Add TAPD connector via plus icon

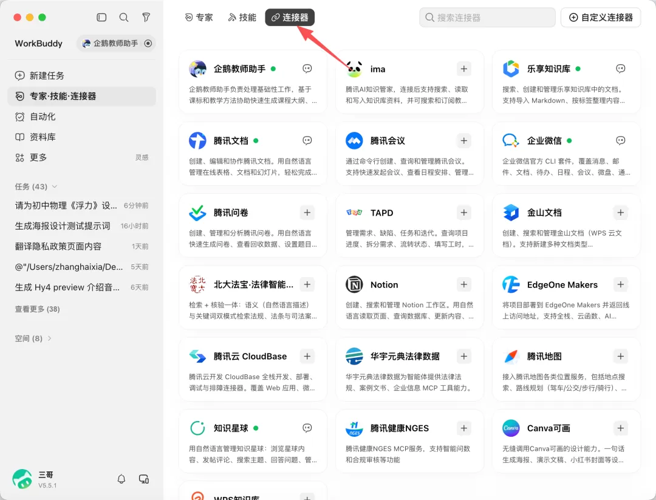[464, 213]
